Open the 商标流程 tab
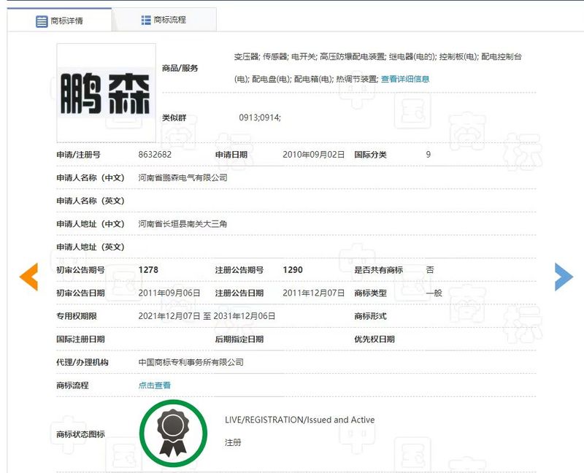 pos(164,20)
